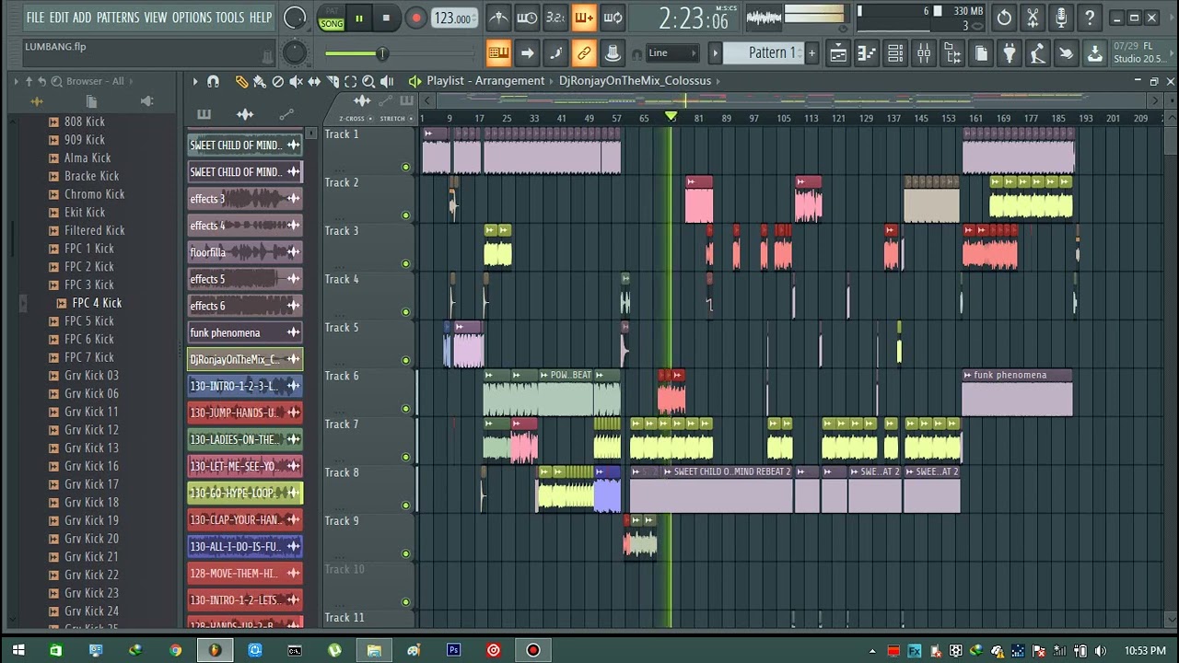1179x663 pixels.
Task: Select the Slice tool in Playlist toolbar
Action: [332, 81]
